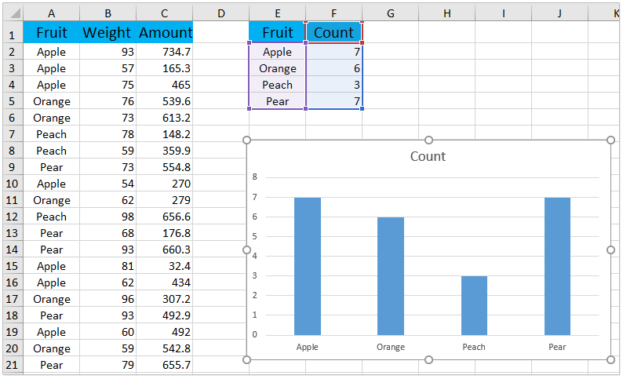Click cell C2 with value 734.7

click(x=165, y=52)
